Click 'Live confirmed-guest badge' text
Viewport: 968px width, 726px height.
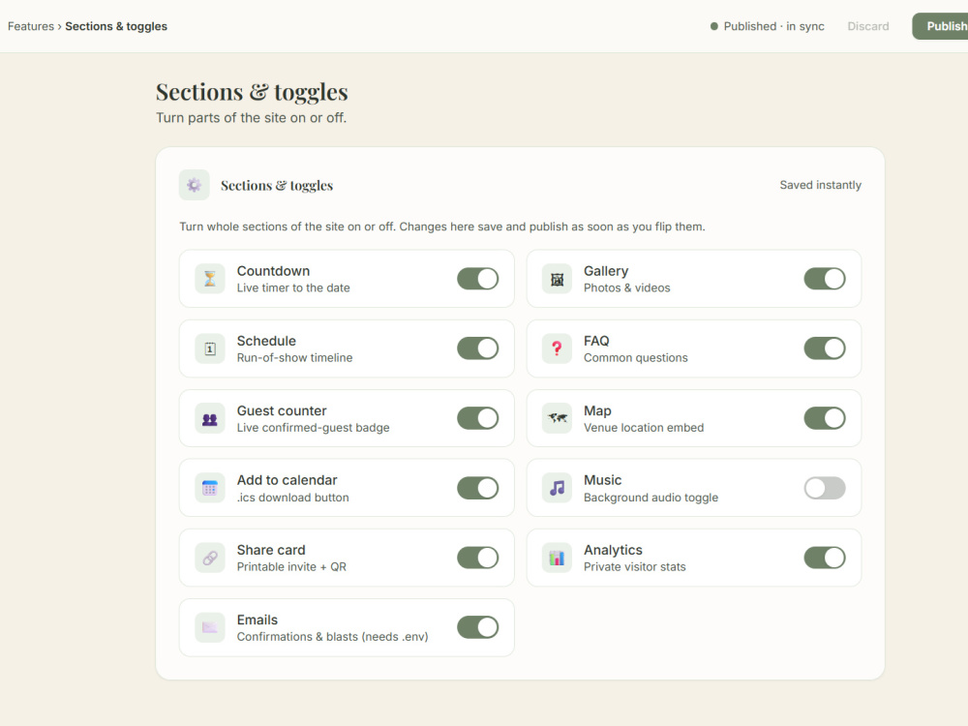point(313,427)
